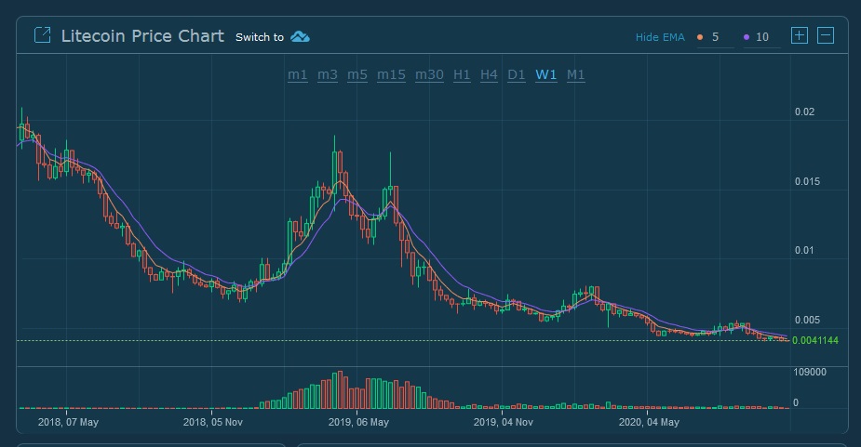Zoom out with the minus button
Viewport: 861px width, 447px height.
826,35
